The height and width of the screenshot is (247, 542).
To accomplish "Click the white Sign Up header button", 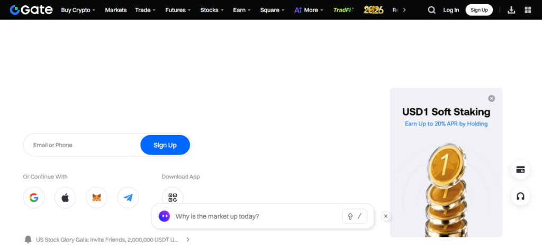I will [x=479, y=10].
